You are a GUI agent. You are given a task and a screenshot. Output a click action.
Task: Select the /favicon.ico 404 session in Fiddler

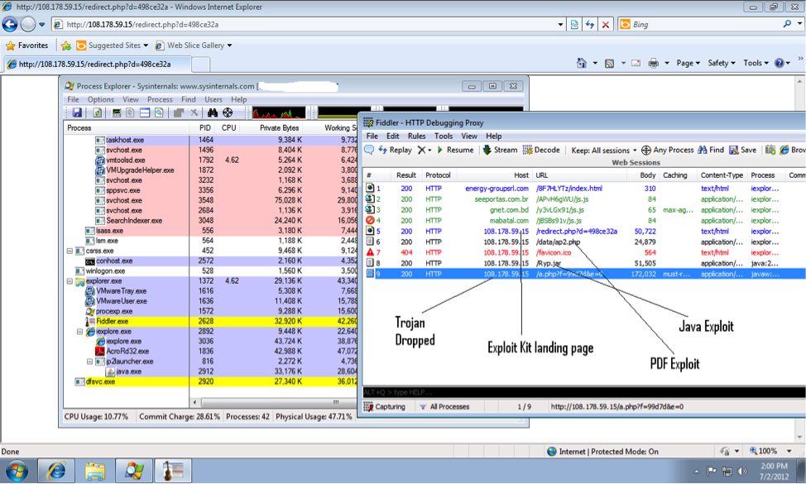click(584, 253)
